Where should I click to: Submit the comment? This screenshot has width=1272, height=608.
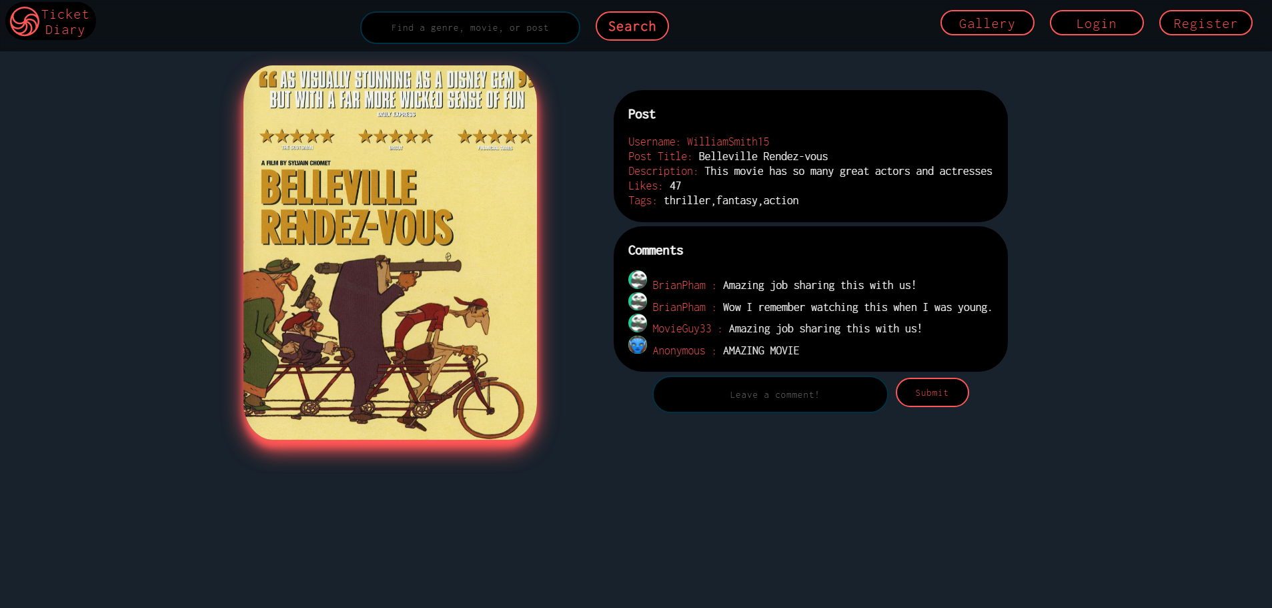coord(932,392)
